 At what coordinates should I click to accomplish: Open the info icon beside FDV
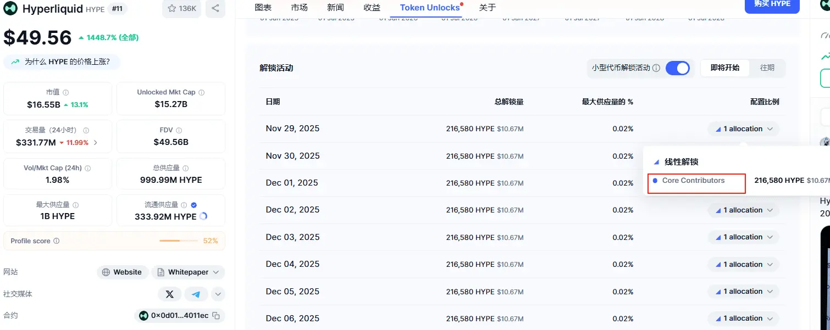pos(179,130)
